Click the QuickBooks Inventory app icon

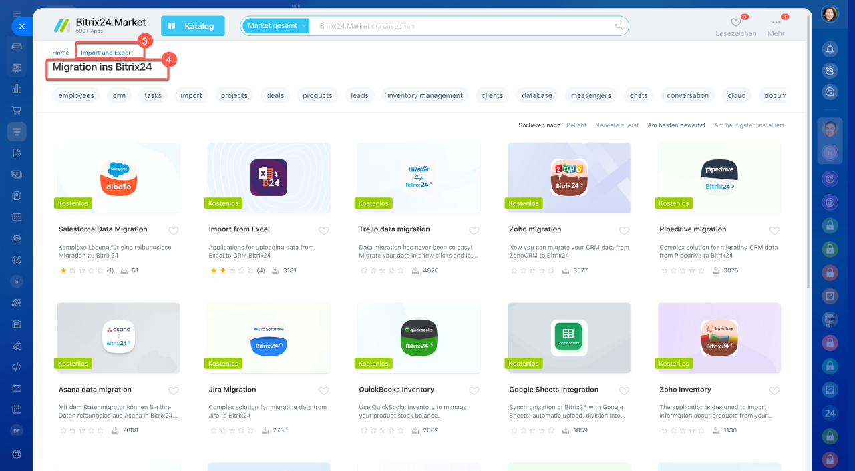pos(419,338)
